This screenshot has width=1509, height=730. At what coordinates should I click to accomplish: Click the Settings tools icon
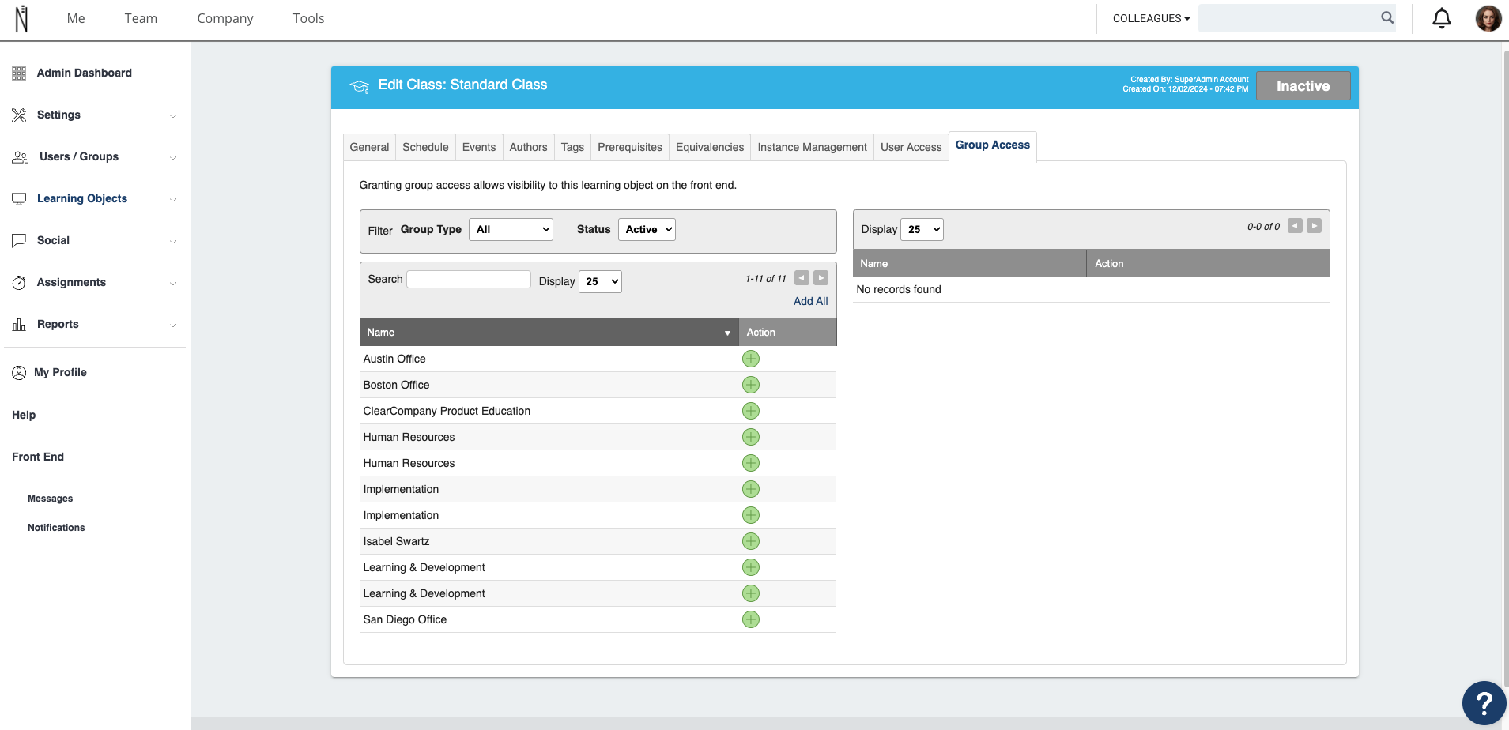click(19, 115)
